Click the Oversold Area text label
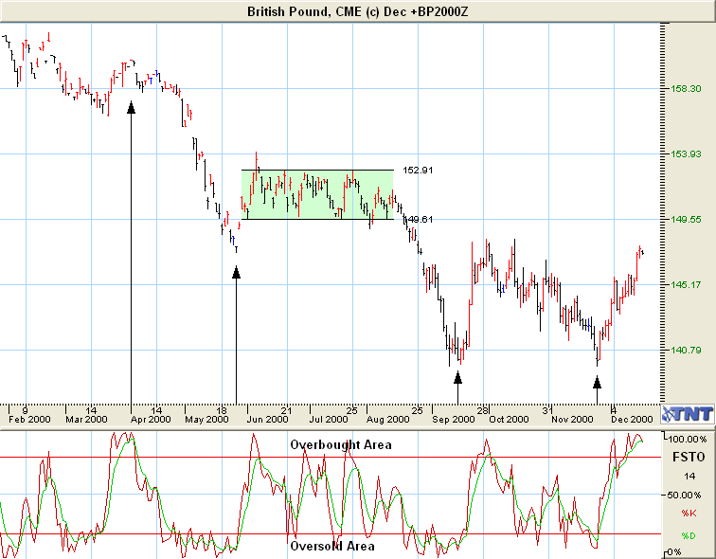The image size is (716, 559). [x=331, y=546]
